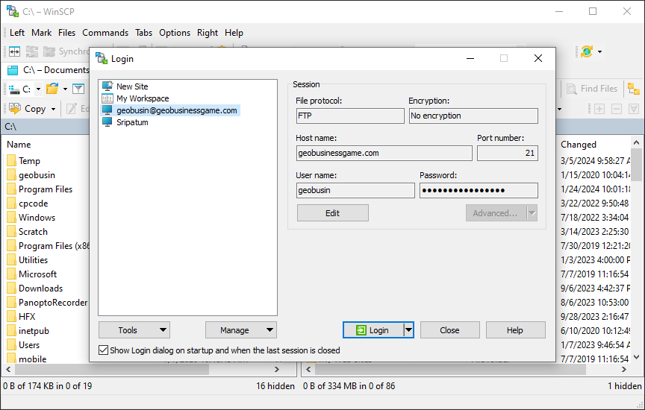Select the New Site entry icon
This screenshot has height=410, width=645.
pos(107,86)
